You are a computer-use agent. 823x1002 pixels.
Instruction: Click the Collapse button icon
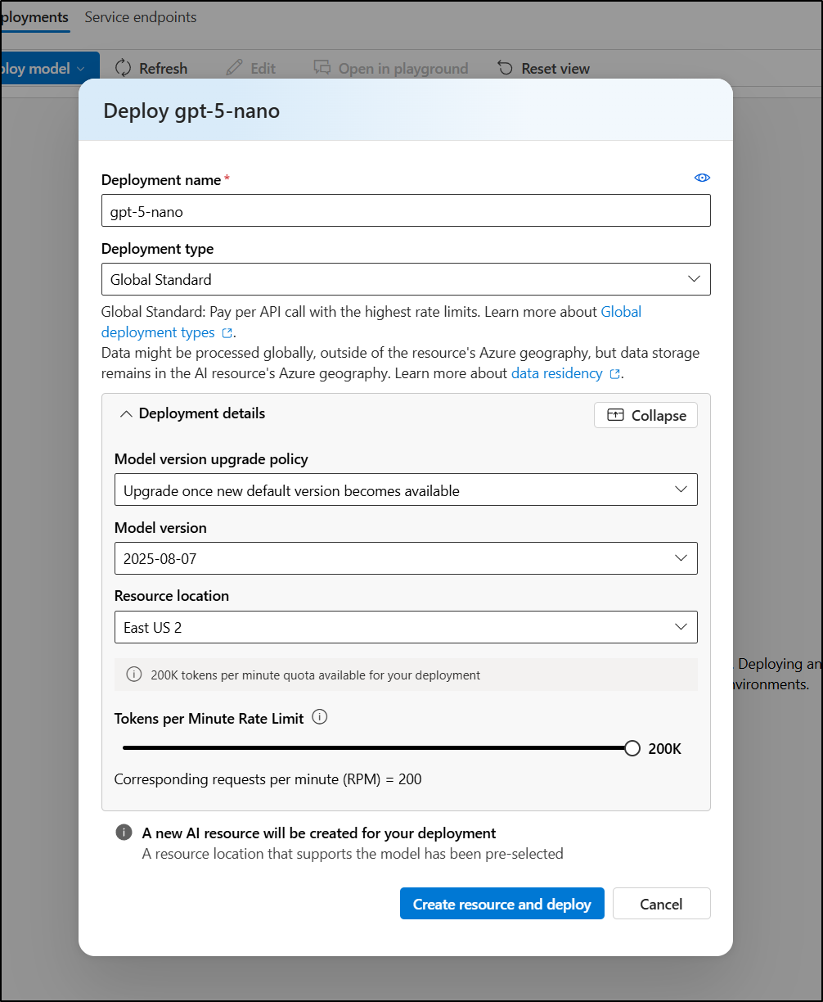(x=615, y=415)
